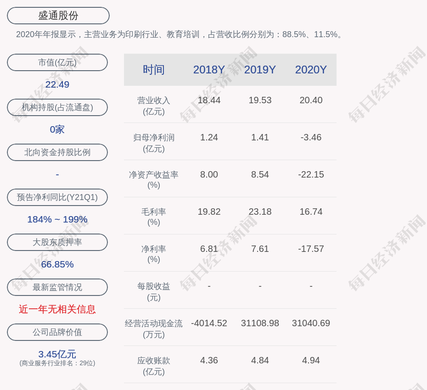Open the 北向资金持股比例 label
Viewport: 427px width, 390px height.
(x=57, y=152)
